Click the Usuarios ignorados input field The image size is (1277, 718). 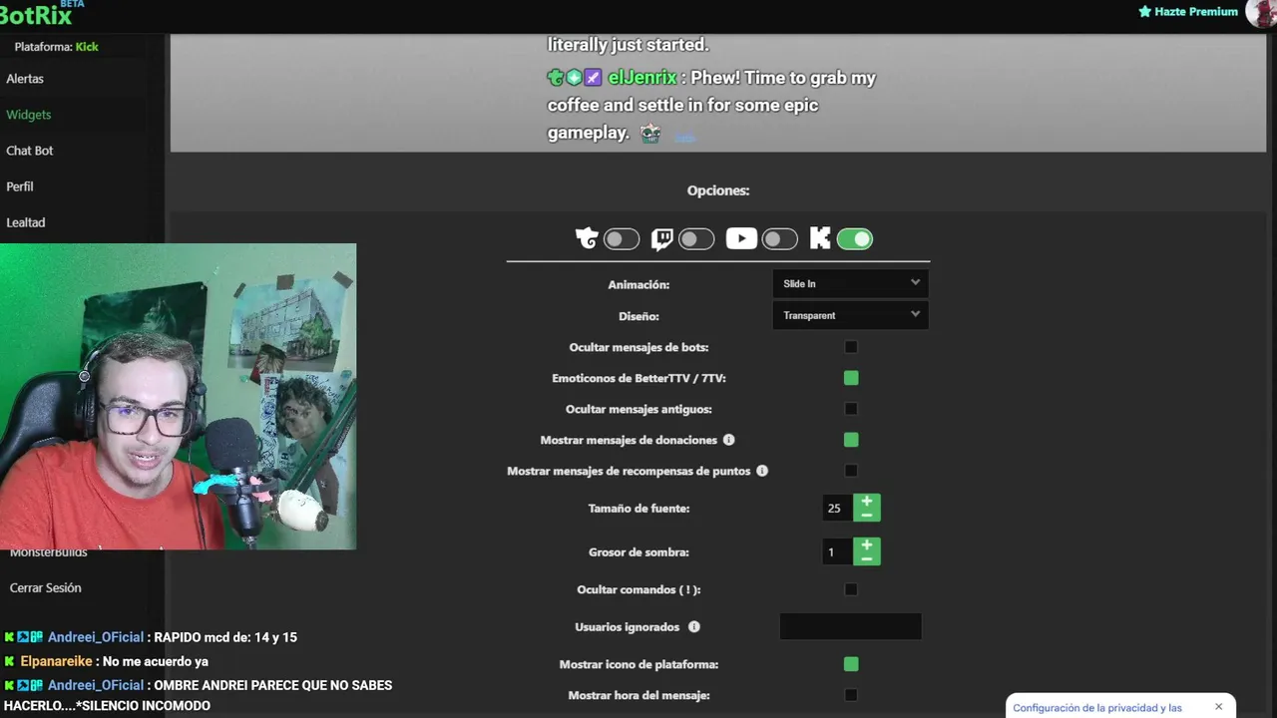click(x=850, y=626)
